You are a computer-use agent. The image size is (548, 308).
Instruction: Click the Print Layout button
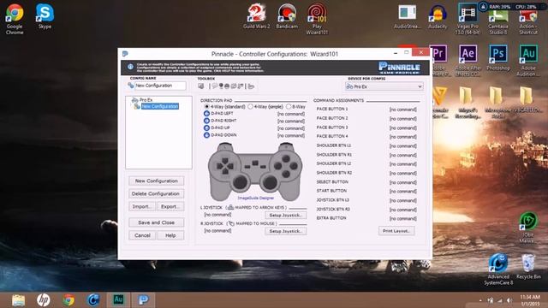396,231
